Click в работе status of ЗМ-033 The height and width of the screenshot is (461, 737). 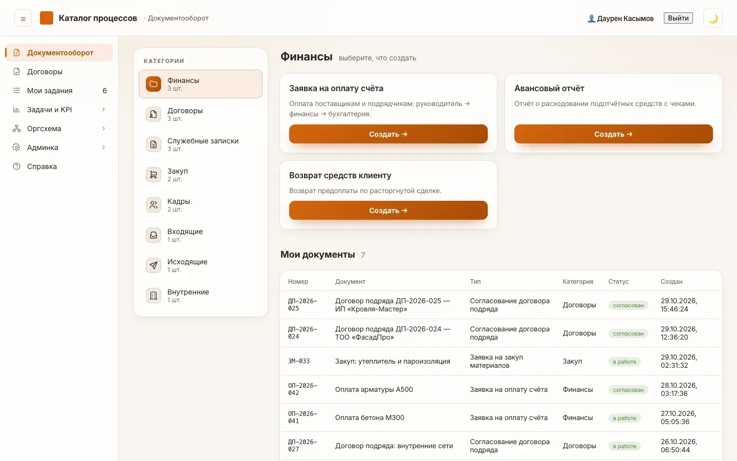624,362
